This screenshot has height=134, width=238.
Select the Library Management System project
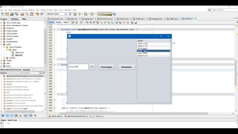17,26
